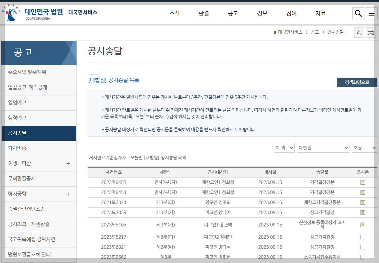The image size is (379, 263).
Task: Open the 소식 top menu
Action: pyautogui.click(x=174, y=13)
